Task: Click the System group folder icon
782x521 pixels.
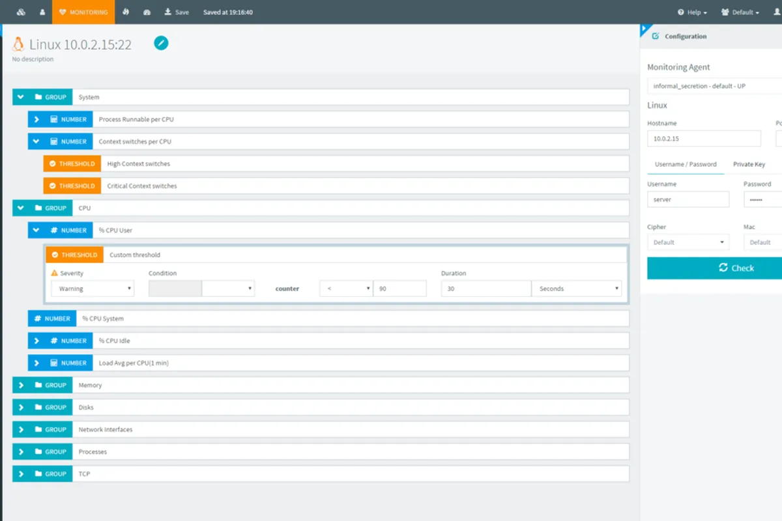Action: pos(38,97)
